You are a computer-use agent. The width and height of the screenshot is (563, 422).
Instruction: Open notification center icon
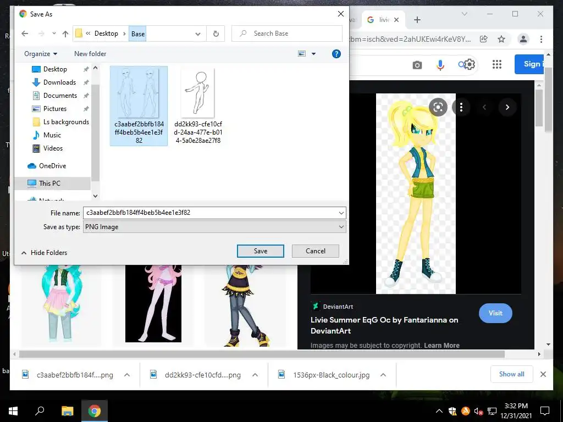click(545, 411)
